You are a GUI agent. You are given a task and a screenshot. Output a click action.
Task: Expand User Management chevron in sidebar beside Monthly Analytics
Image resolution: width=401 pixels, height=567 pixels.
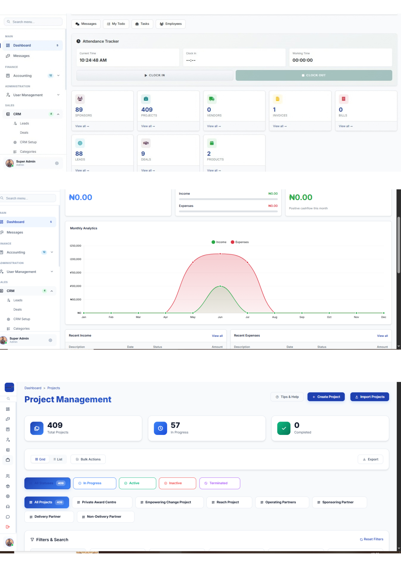(x=52, y=272)
